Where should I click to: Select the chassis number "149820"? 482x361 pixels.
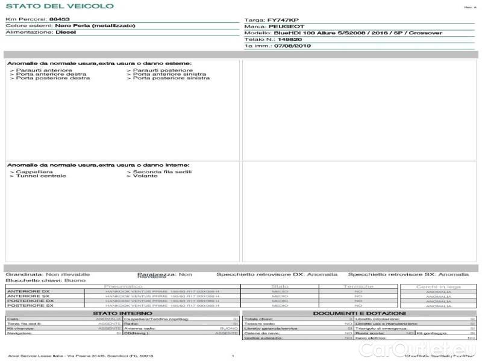290,40
